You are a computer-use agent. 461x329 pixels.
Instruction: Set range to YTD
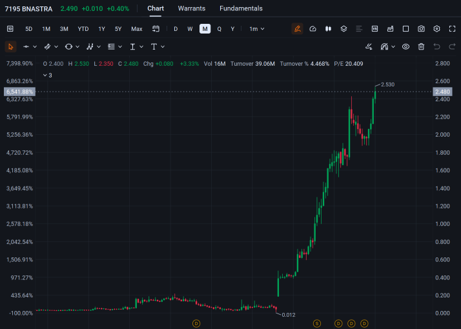pyautogui.click(x=83, y=29)
